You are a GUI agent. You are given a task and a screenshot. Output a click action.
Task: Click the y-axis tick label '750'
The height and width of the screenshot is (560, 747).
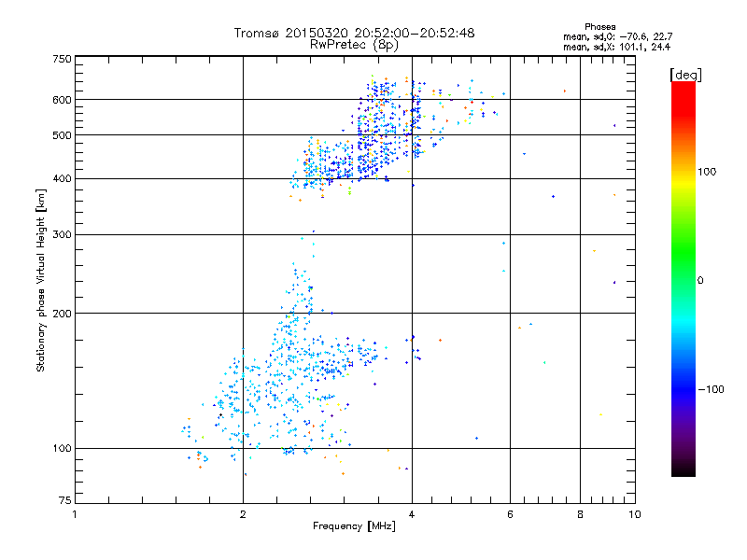[63, 59]
